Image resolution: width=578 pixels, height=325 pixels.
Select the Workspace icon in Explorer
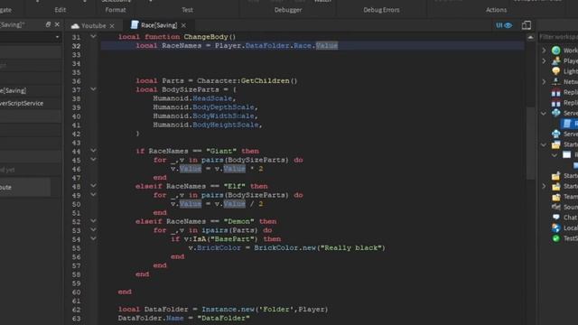(x=556, y=51)
